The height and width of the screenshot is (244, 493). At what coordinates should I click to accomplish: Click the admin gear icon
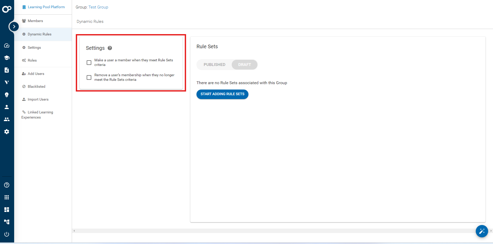7,132
